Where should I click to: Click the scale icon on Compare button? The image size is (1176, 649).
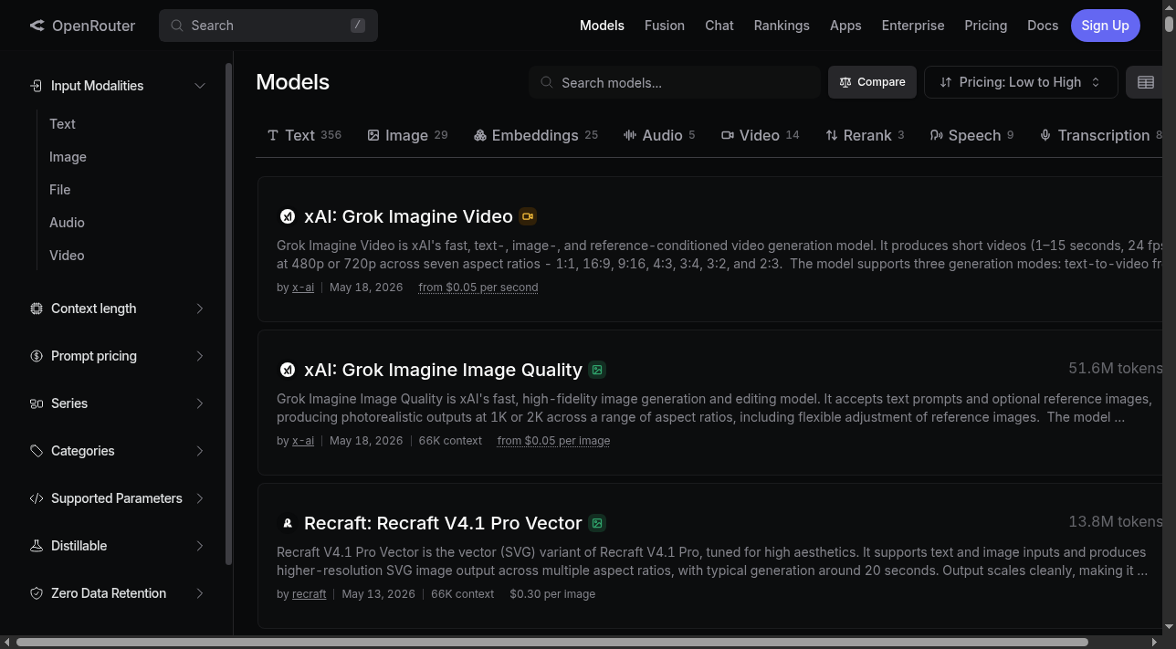pos(845,82)
